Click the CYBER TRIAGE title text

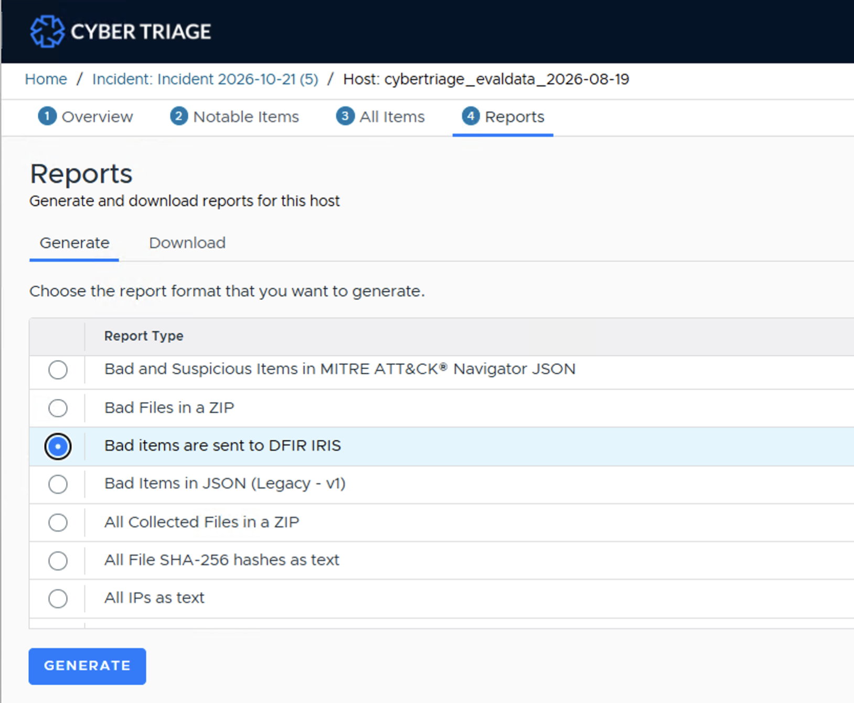pos(141,32)
